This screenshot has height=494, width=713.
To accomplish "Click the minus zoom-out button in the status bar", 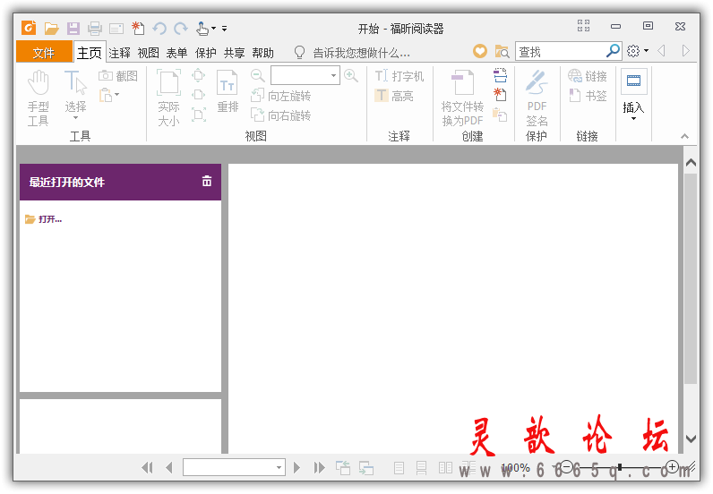I will [x=567, y=466].
